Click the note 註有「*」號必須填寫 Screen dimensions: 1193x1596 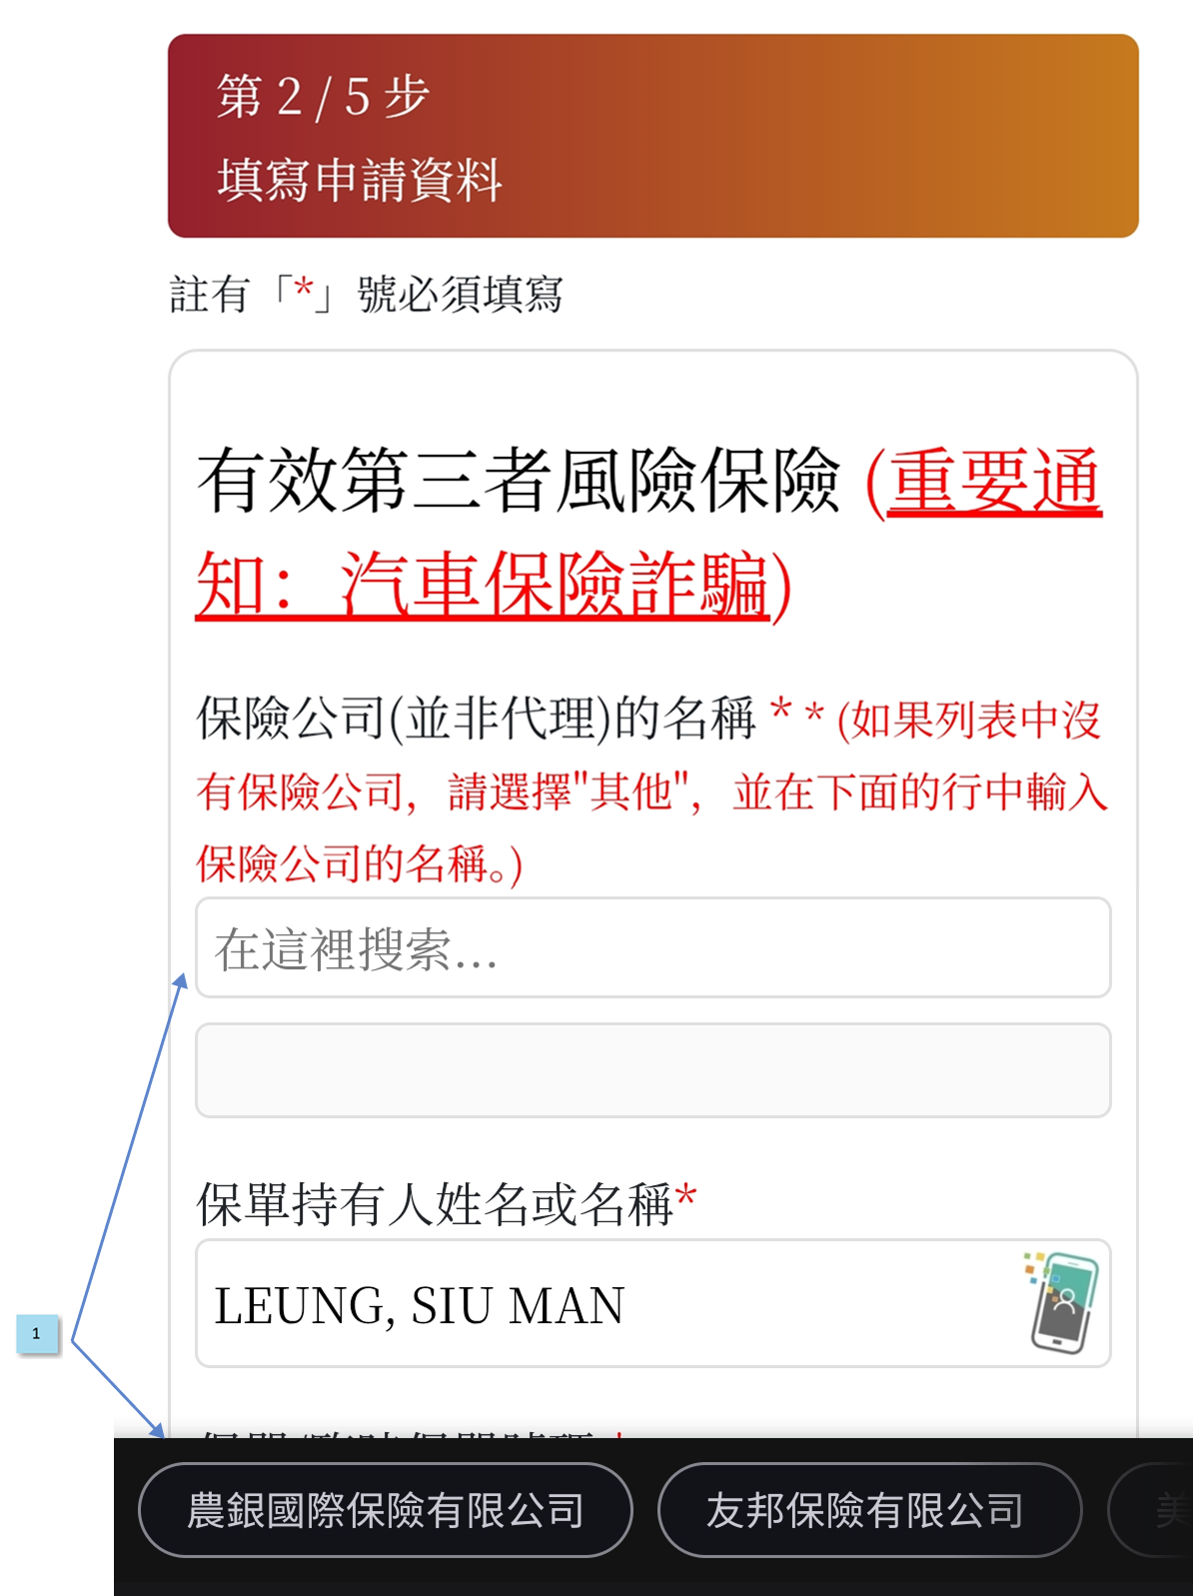(366, 294)
